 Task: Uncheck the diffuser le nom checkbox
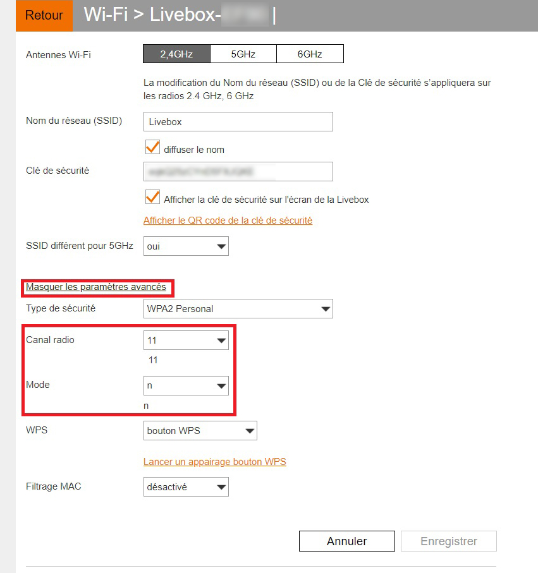[x=152, y=147]
